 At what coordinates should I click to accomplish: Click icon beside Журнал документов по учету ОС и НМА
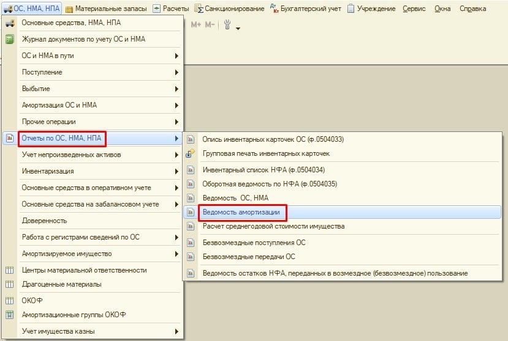(9, 39)
